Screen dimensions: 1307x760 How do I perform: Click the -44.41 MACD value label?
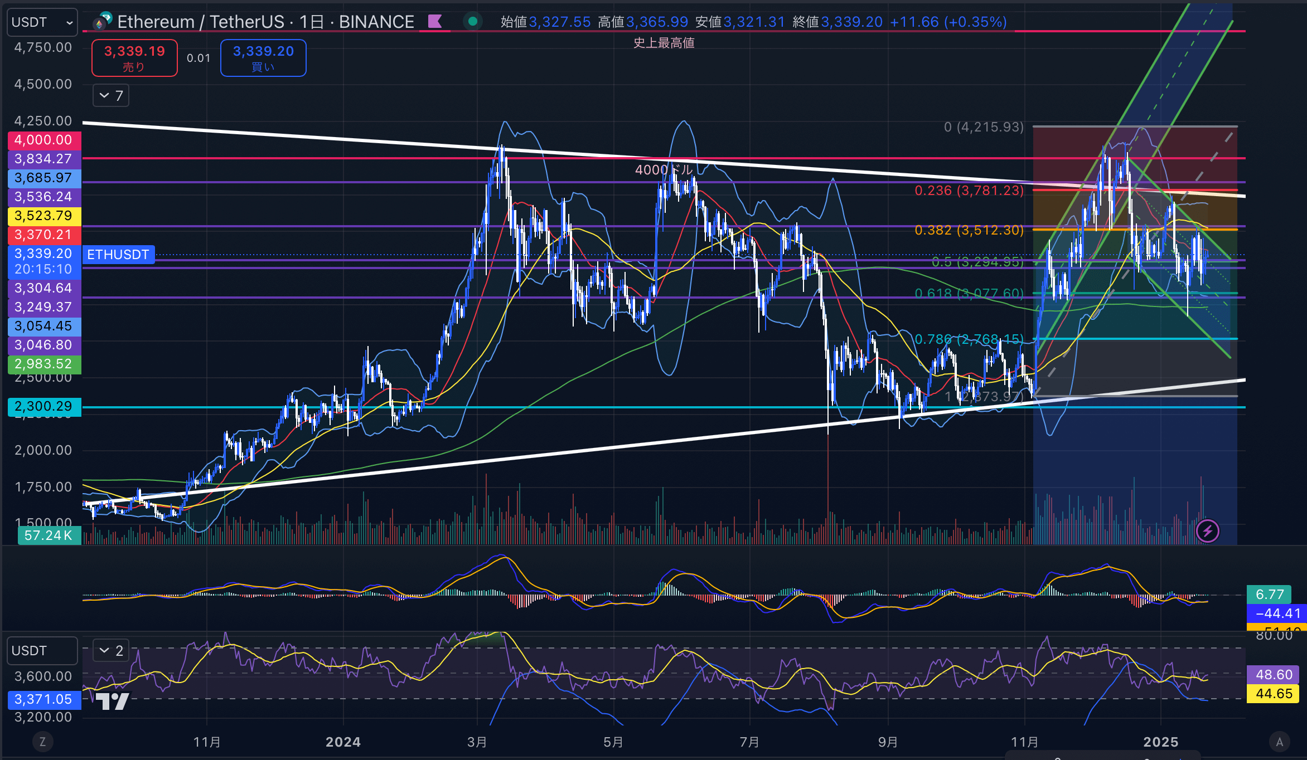tap(1277, 613)
